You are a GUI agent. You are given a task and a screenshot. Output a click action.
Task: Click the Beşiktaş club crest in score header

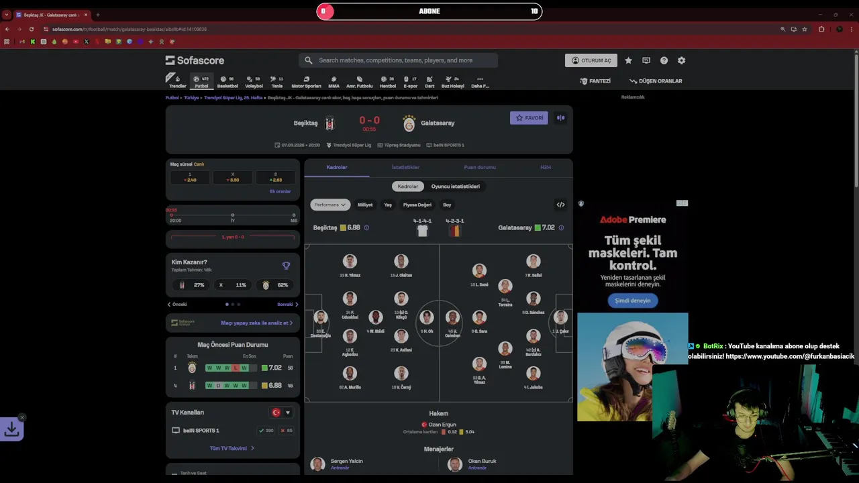coord(330,123)
